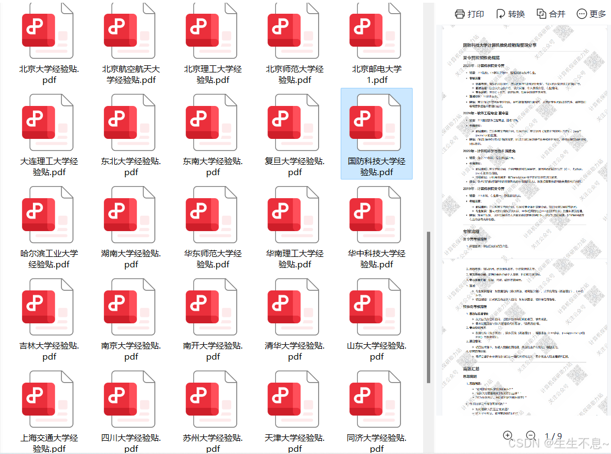Screen dimensions: 611x454
Task: Click the 天津大学经验贴.pdf file name text
Action: click(x=295, y=443)
